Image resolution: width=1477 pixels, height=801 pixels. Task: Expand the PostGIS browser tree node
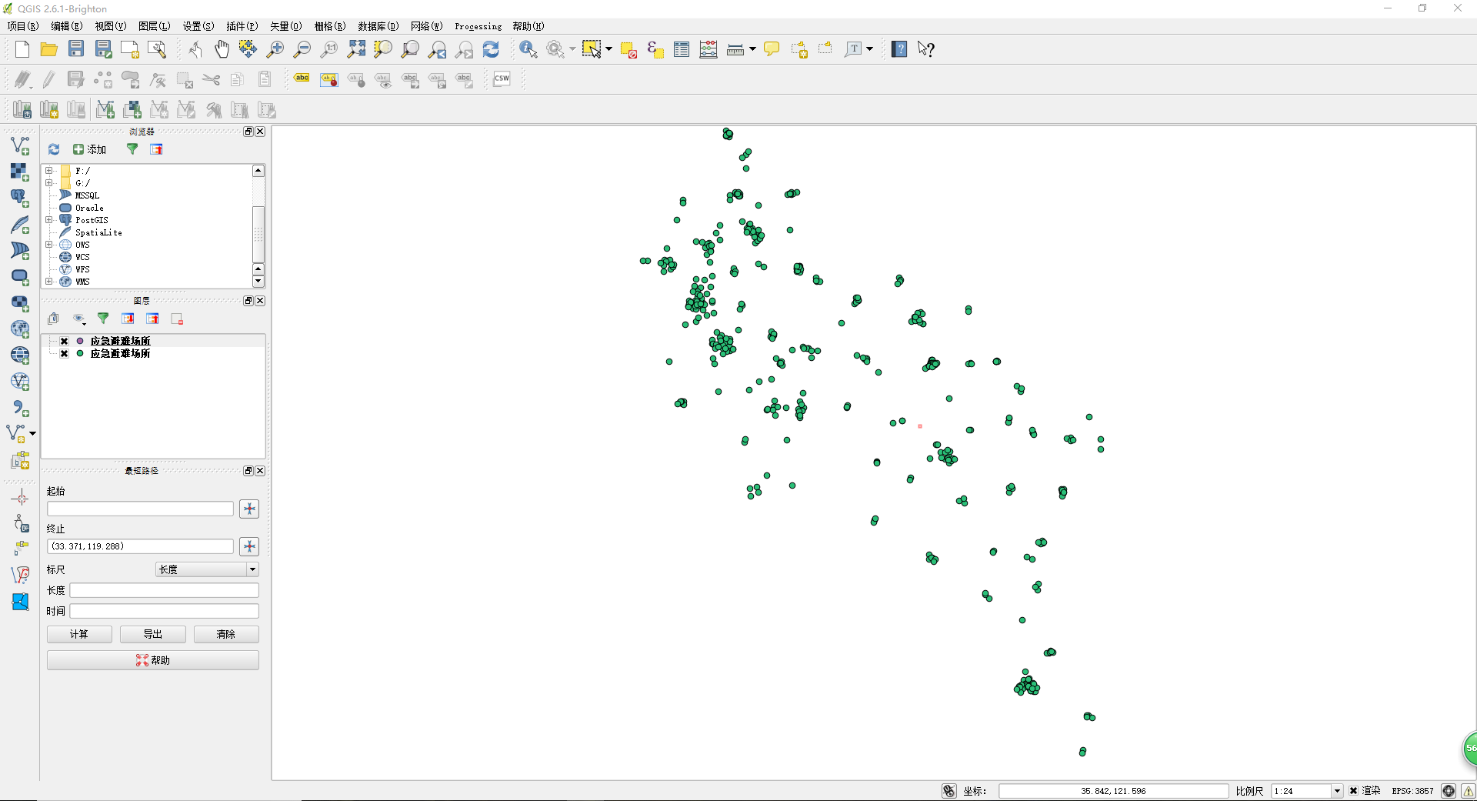(49, 220)
